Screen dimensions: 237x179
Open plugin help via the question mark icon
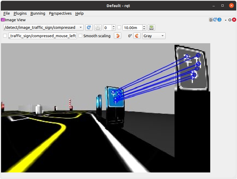[x=219, y=20]
